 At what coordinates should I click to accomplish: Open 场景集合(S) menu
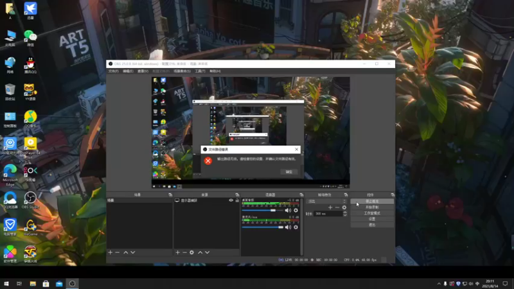(x=182, y=71)
